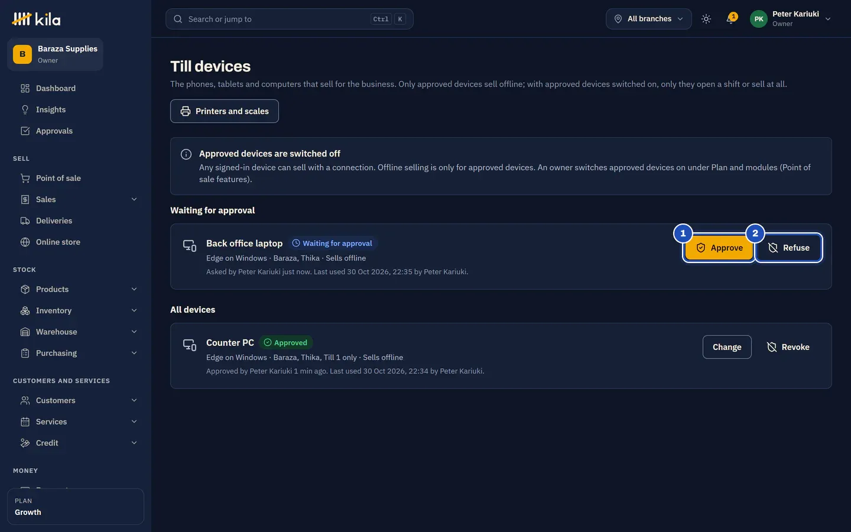Approve the Back office laptop
851x532 pixels.
(x=719, y=248)
